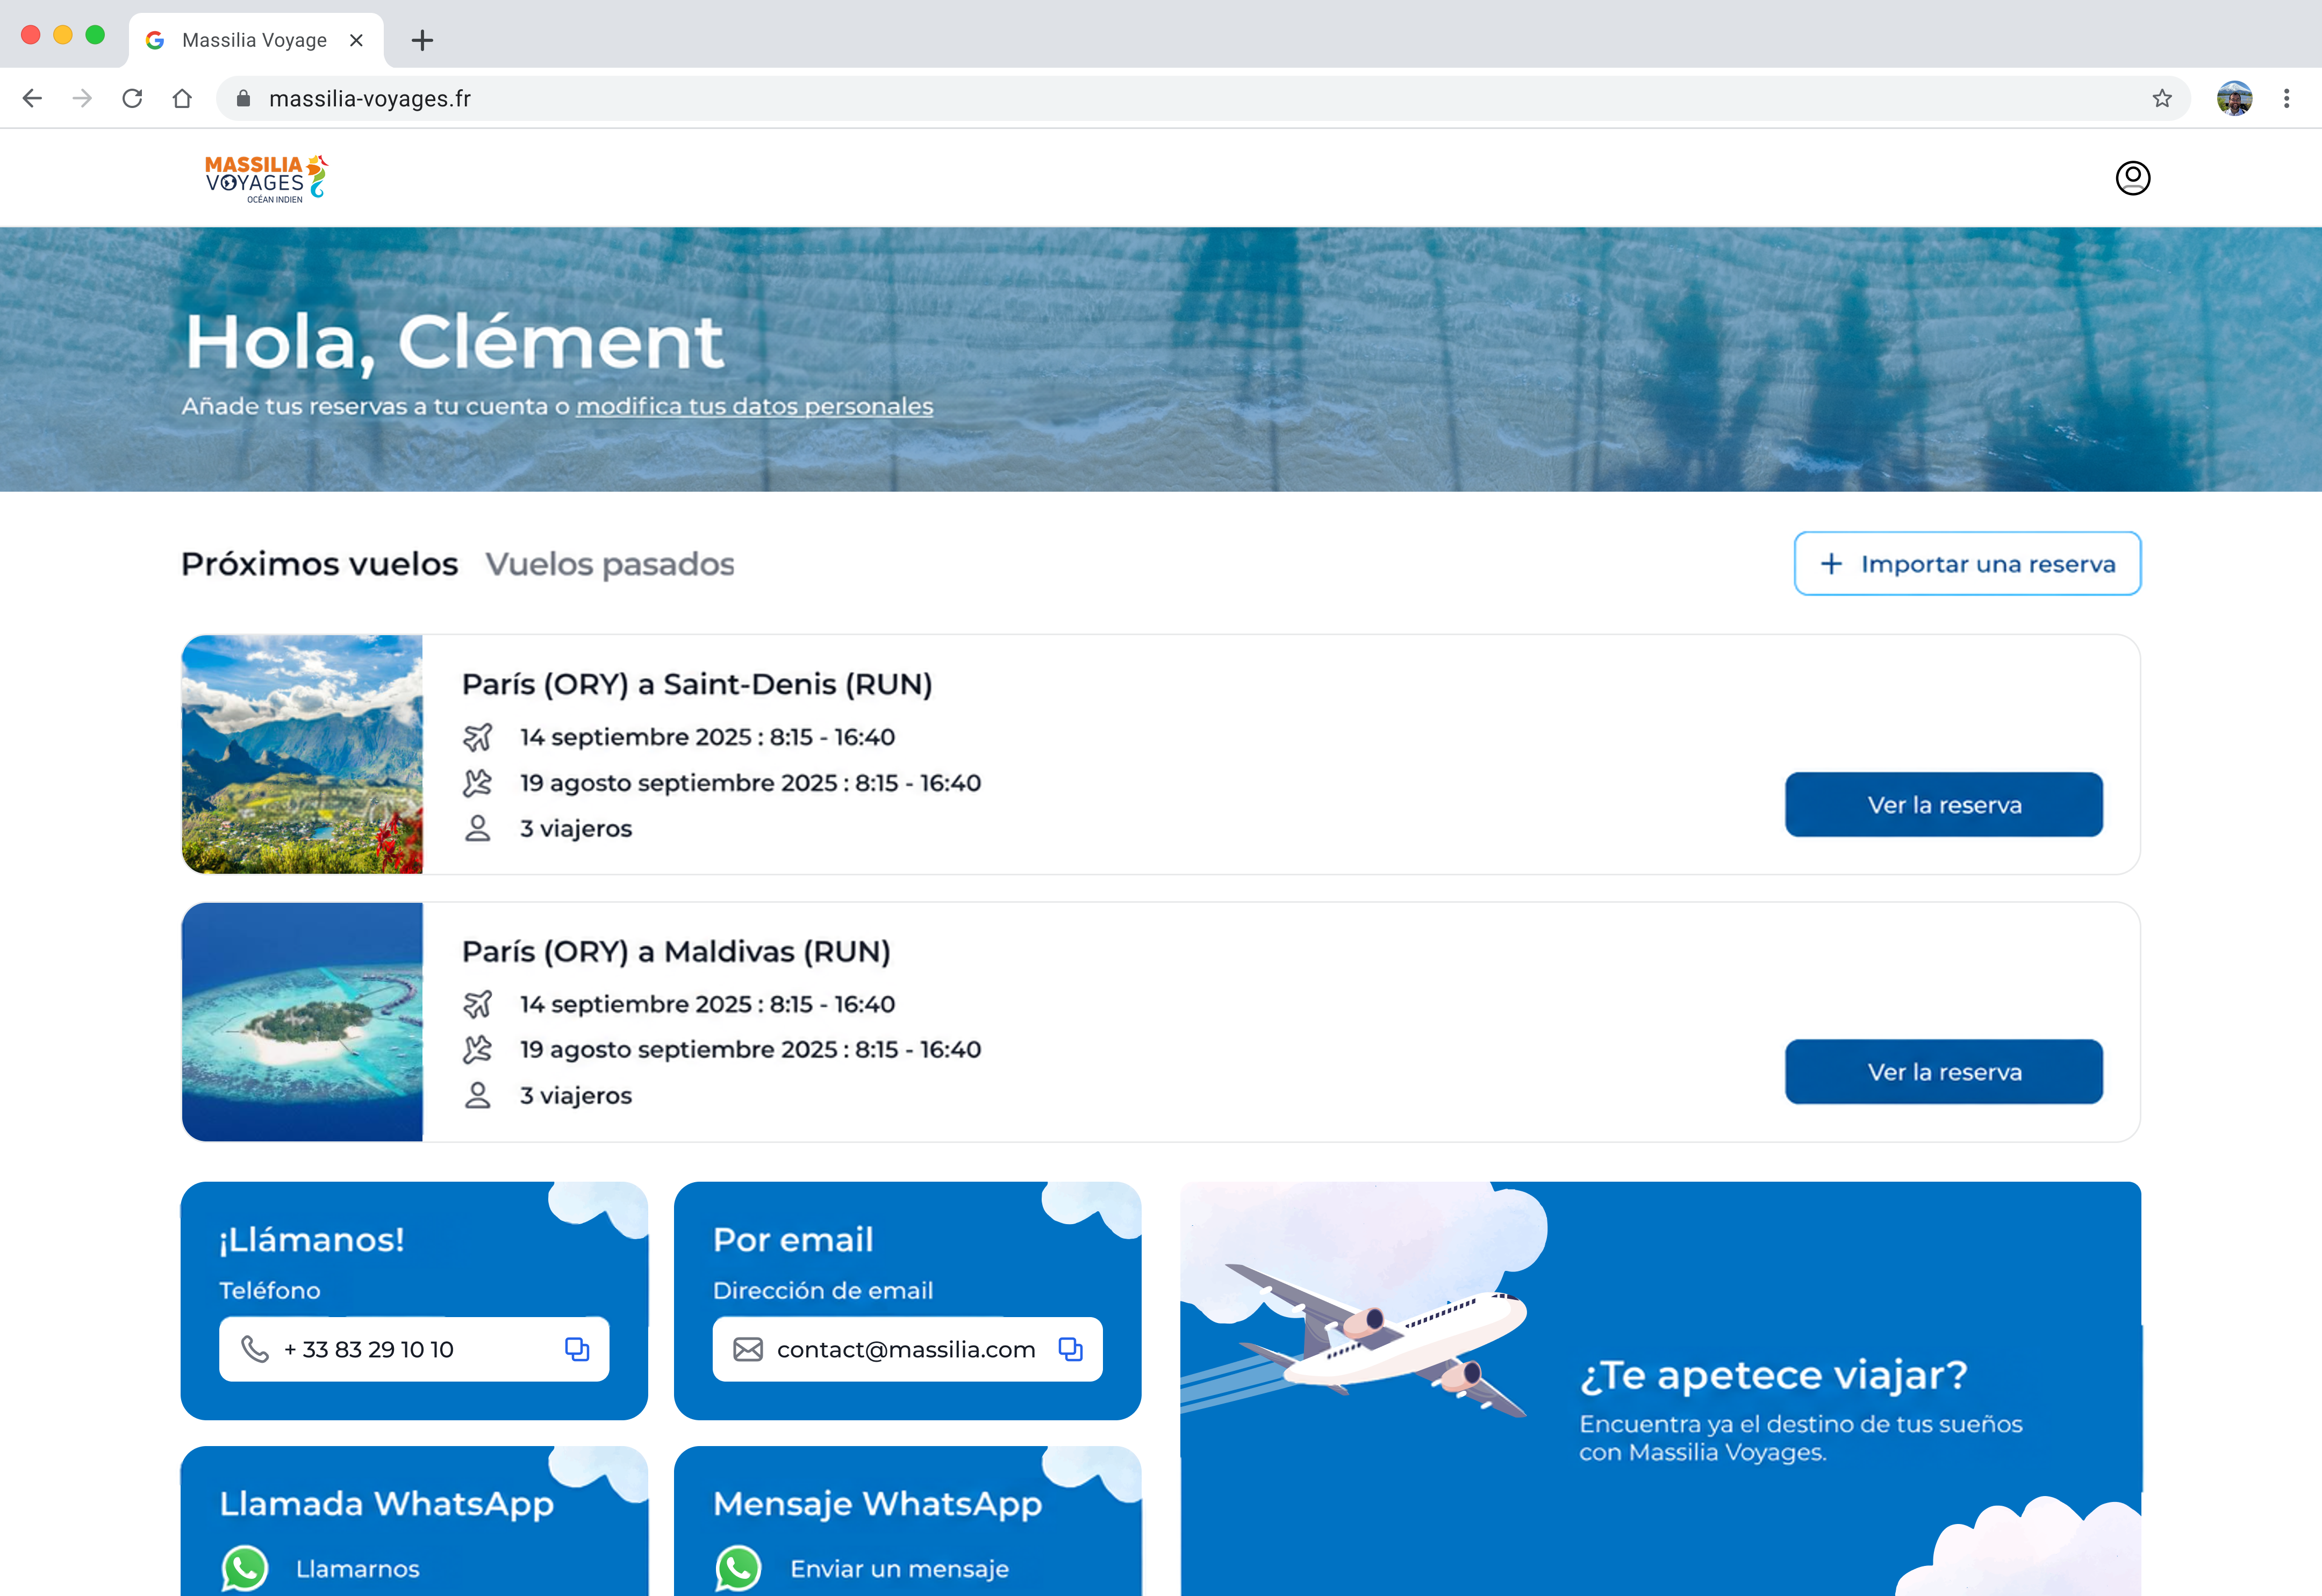Viewport: 2322px width, 1596px height.
Task: Click the Llamarnos WhatsApp link
Action: pos(358,1568)
